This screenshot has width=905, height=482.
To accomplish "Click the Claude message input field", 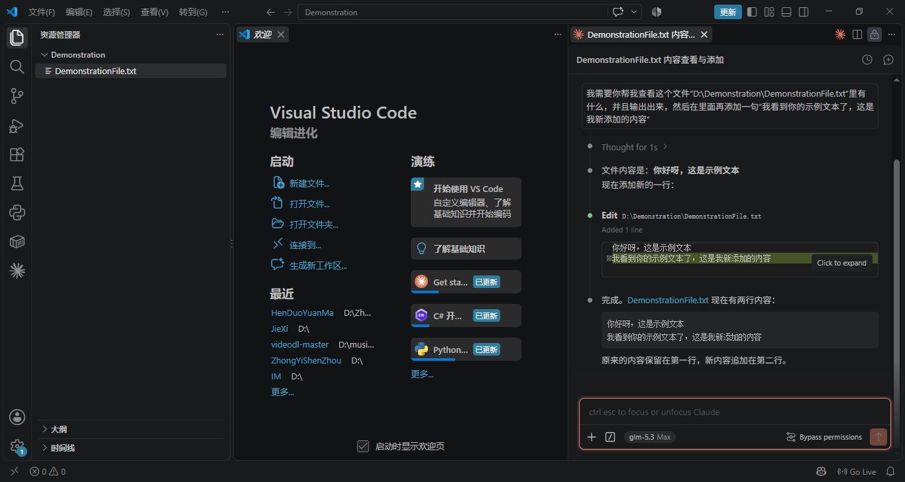I will (735, 412).
